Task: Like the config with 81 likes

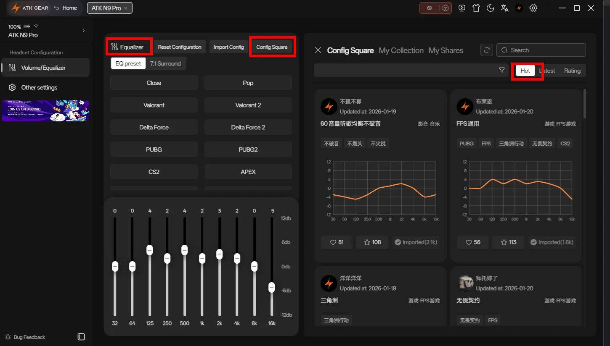Action: (x=337, y=242)
